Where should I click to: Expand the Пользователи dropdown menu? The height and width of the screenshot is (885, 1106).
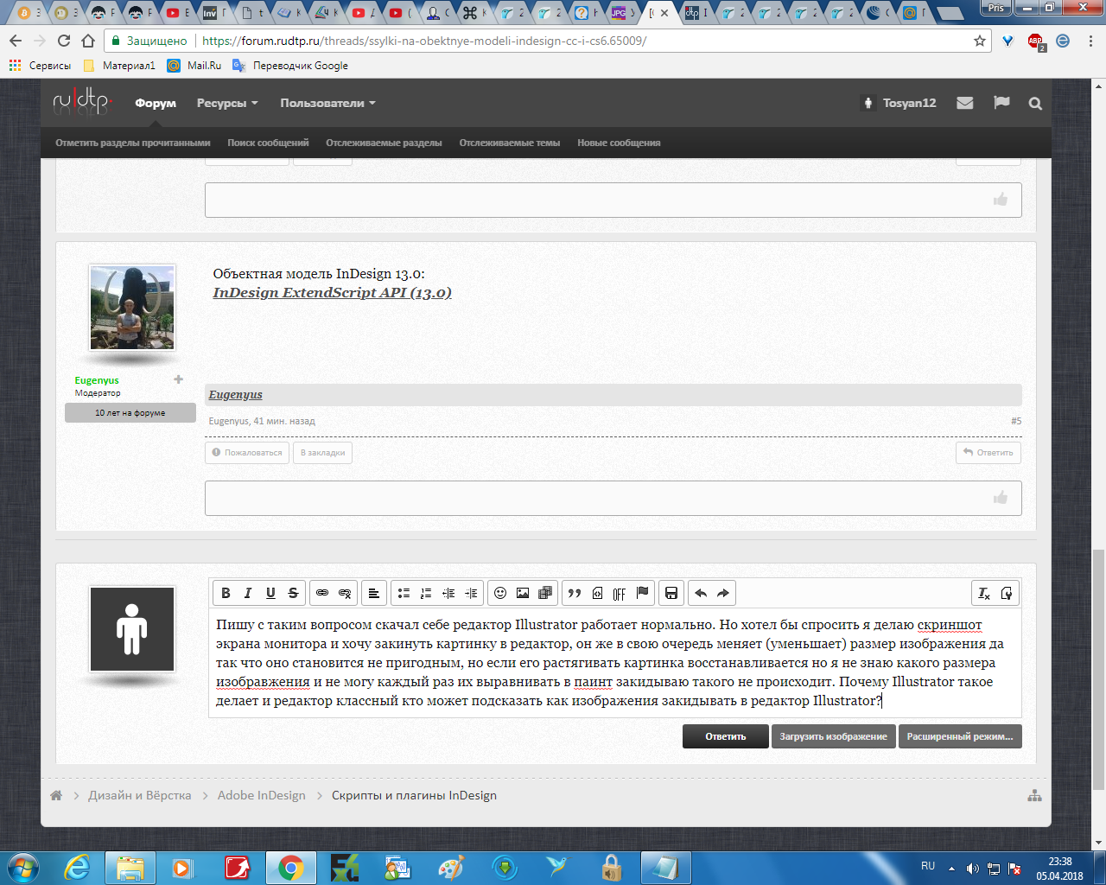(327, 103)
